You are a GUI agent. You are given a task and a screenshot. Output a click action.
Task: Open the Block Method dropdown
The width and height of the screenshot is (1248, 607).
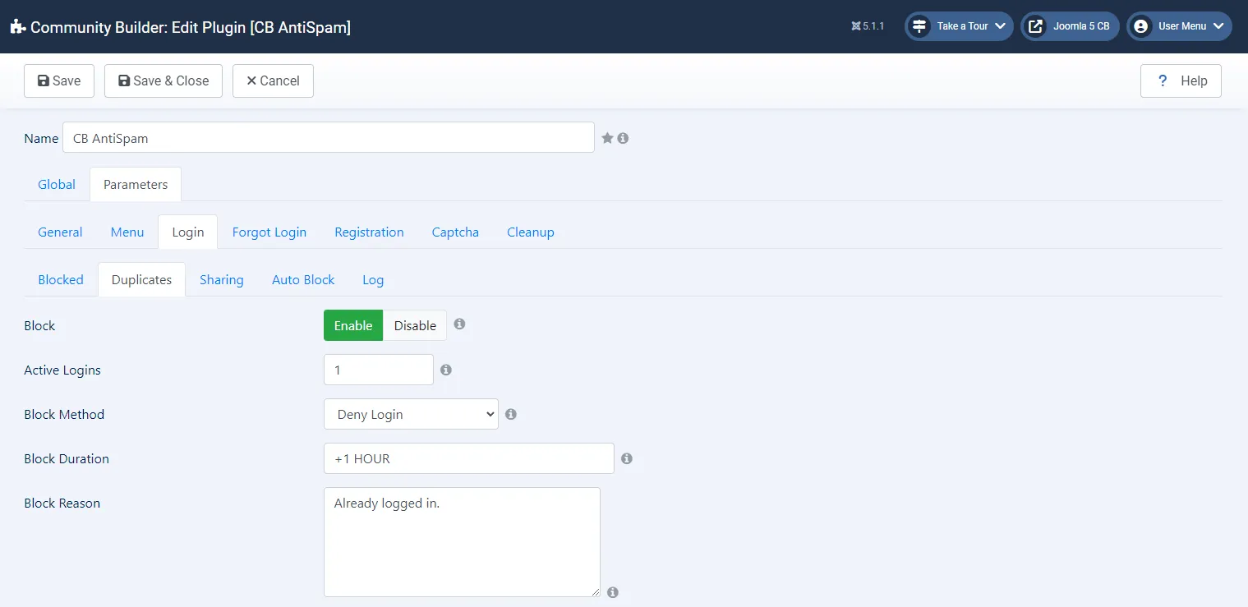411,414
